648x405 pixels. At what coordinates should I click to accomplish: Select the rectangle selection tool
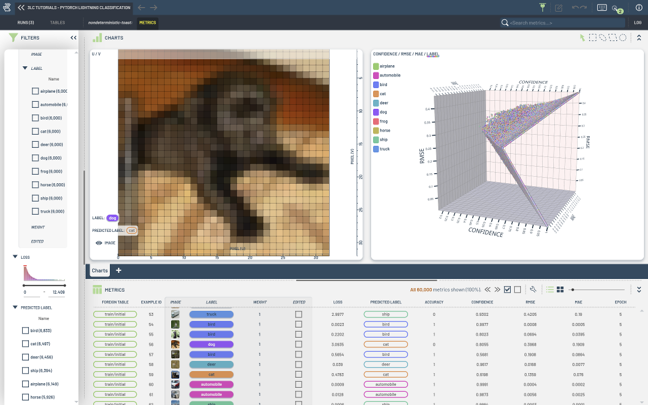[x=592, y=38]
